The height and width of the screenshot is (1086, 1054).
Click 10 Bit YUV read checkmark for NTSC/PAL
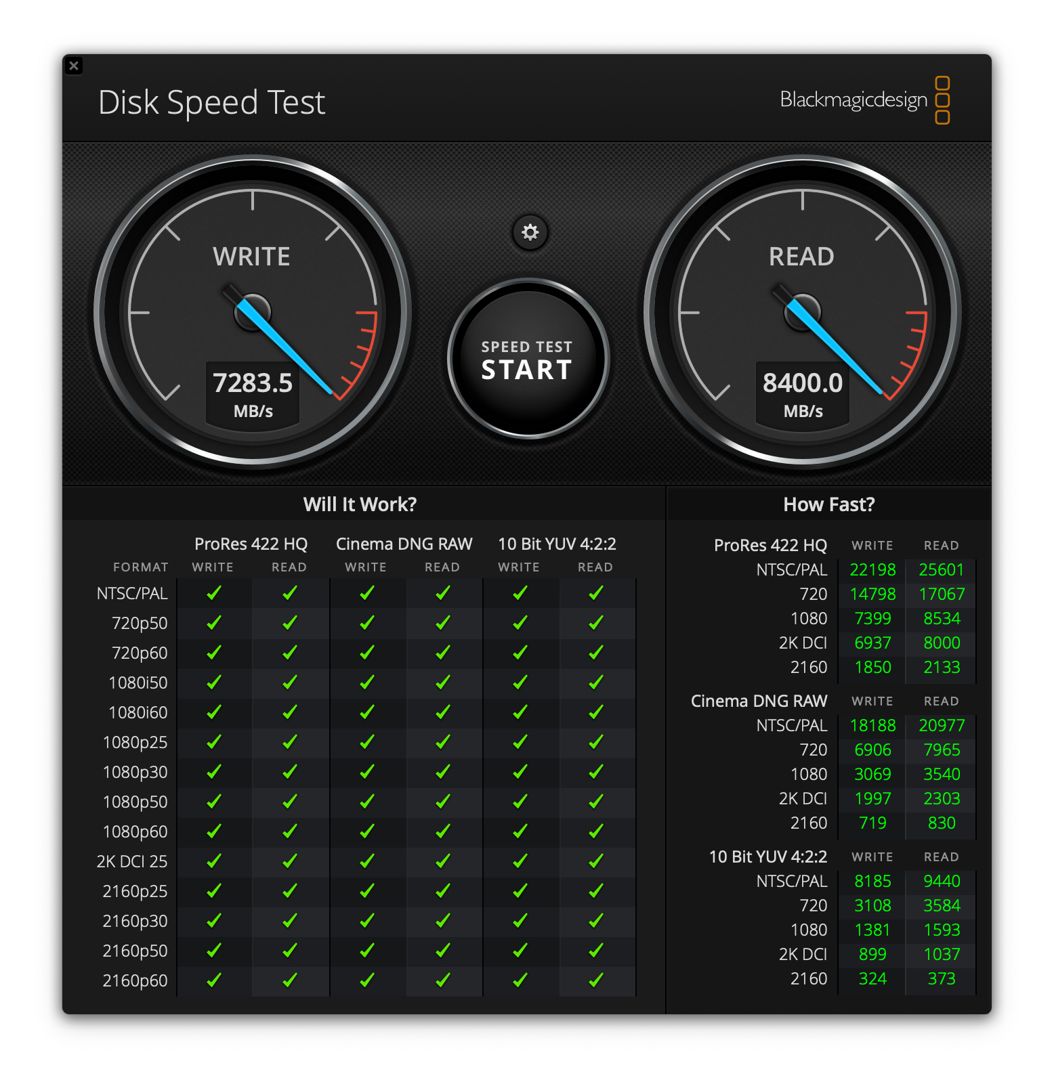point(596,593)
